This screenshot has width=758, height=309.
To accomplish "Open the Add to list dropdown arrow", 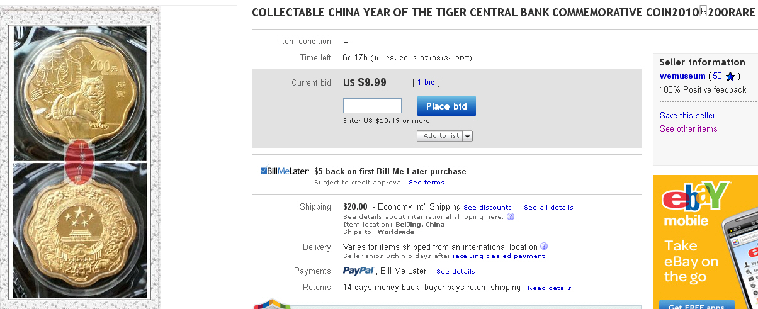I will 468,136.
